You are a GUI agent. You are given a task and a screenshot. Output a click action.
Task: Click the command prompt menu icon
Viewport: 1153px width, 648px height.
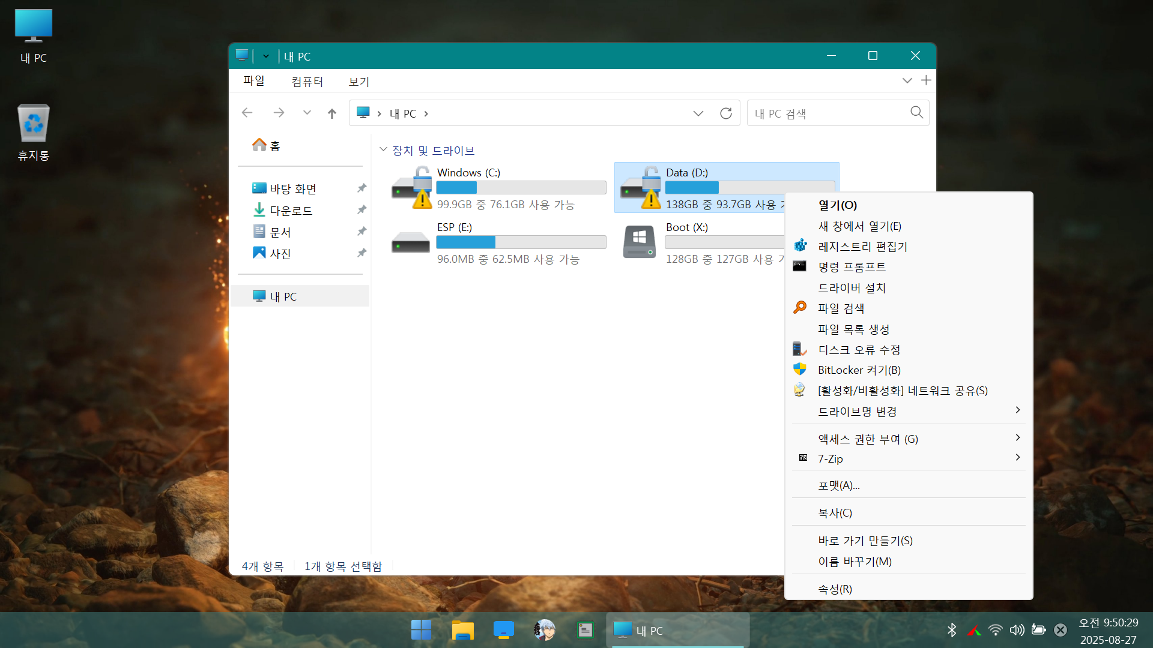799,266
